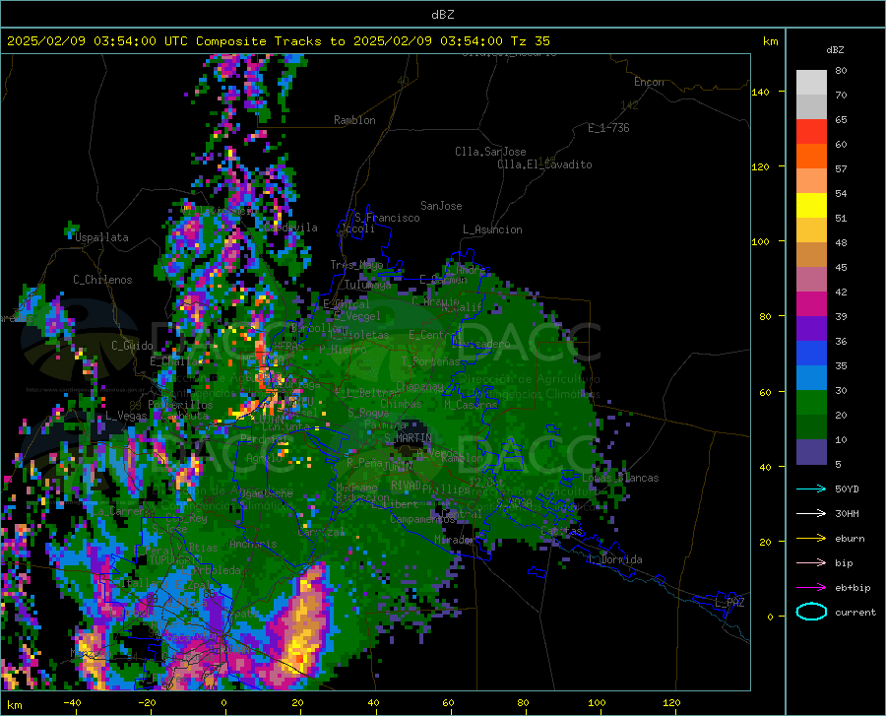Click the 120 km mark on horizontal axis
Image resolution: width=886 pixels, height=716 pixels.
click(x=671, y=702)
